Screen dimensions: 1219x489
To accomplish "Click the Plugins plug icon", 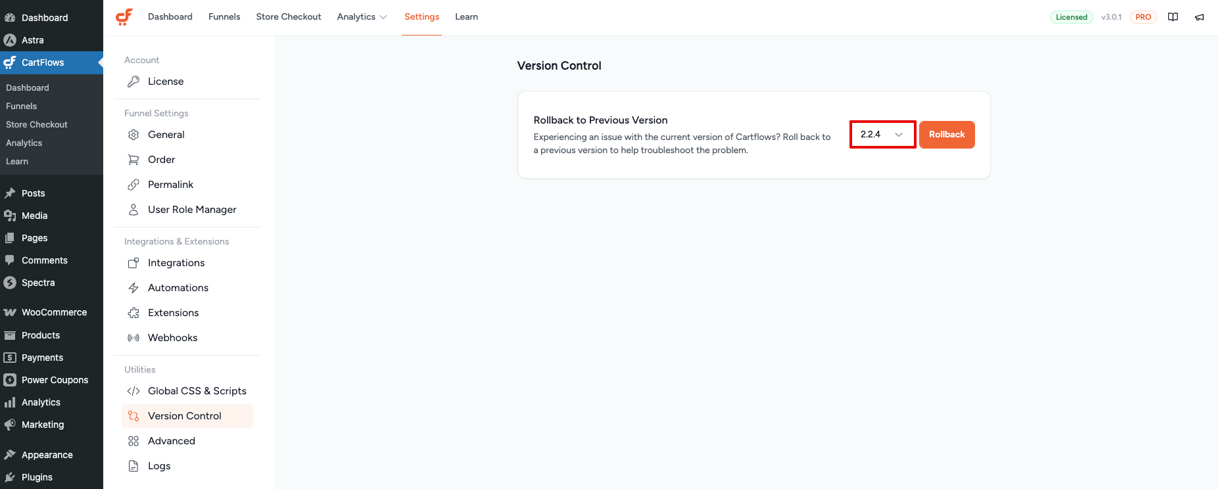I will click(10, 477).
